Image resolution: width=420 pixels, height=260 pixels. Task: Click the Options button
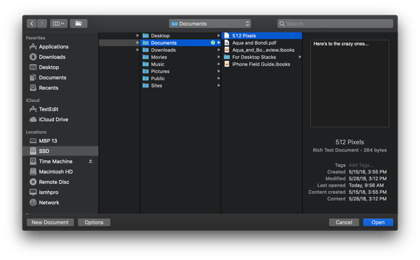pos(94,222)
